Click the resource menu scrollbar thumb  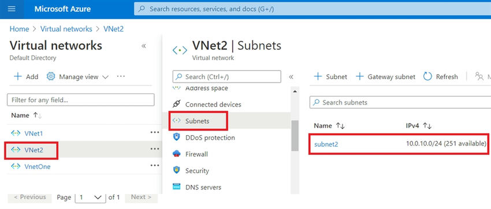pyautogui.click(x=295, y=136)
